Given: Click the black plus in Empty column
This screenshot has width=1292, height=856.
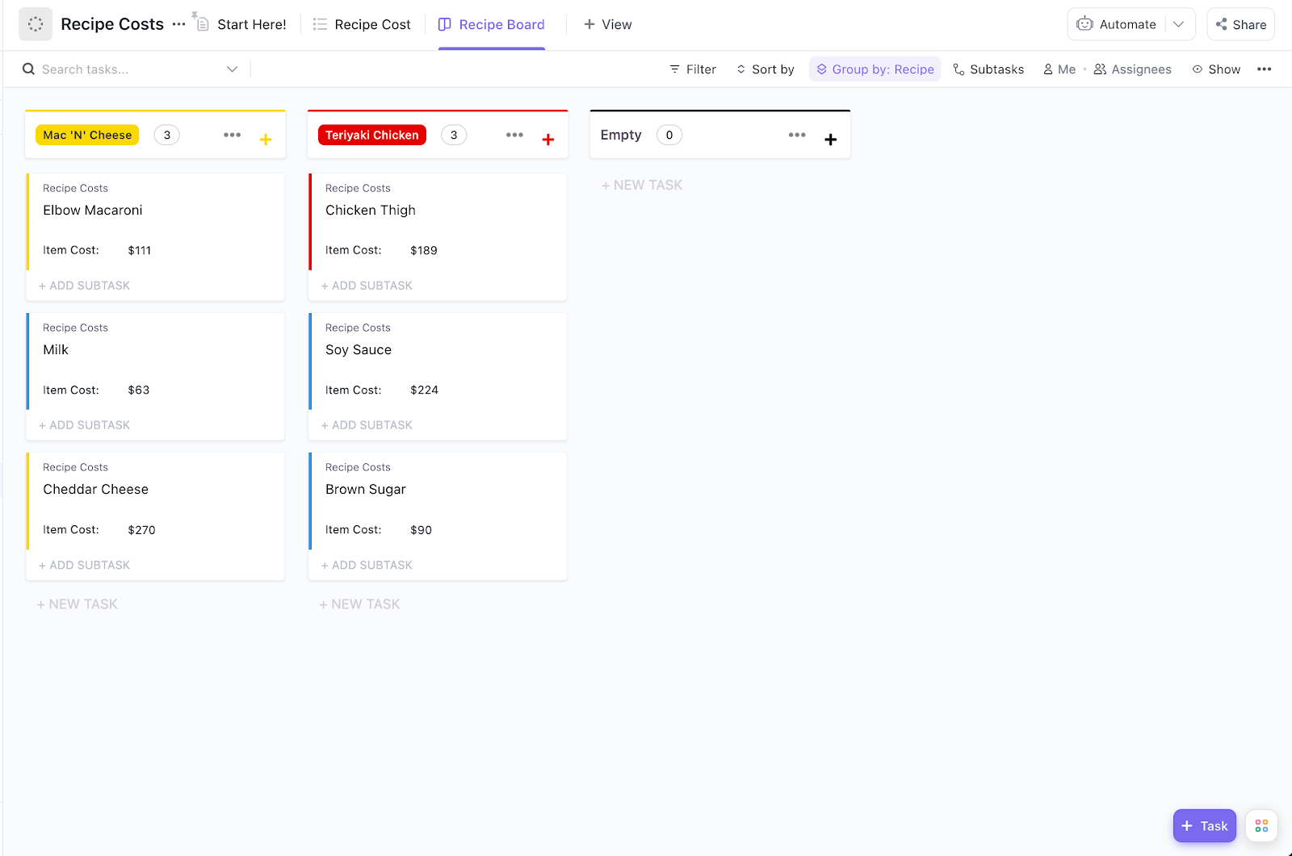Looking at the screenshot, I should click(x=830, y=140).
